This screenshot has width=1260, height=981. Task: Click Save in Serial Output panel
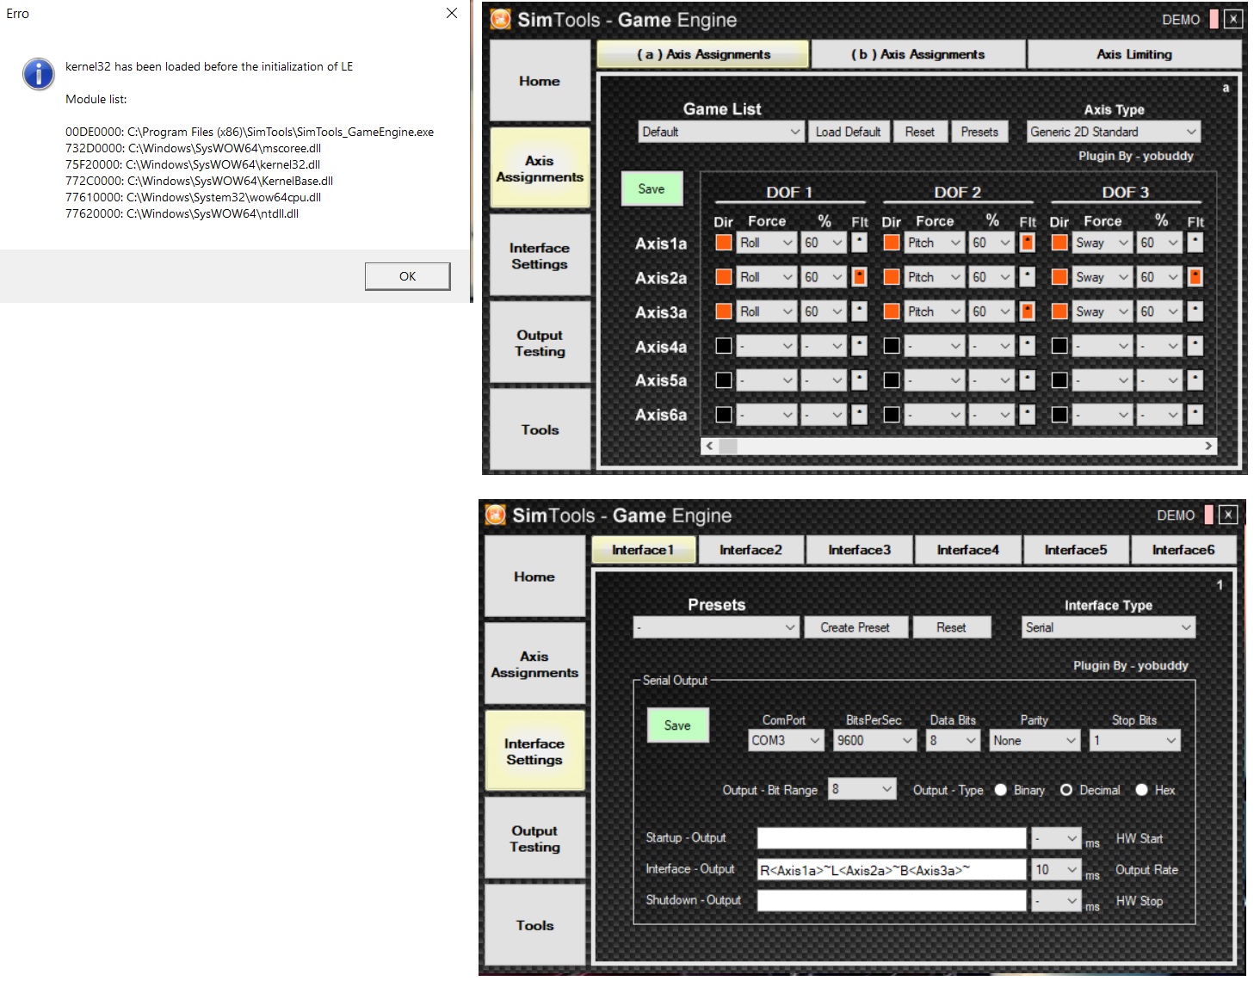(677, 725)
